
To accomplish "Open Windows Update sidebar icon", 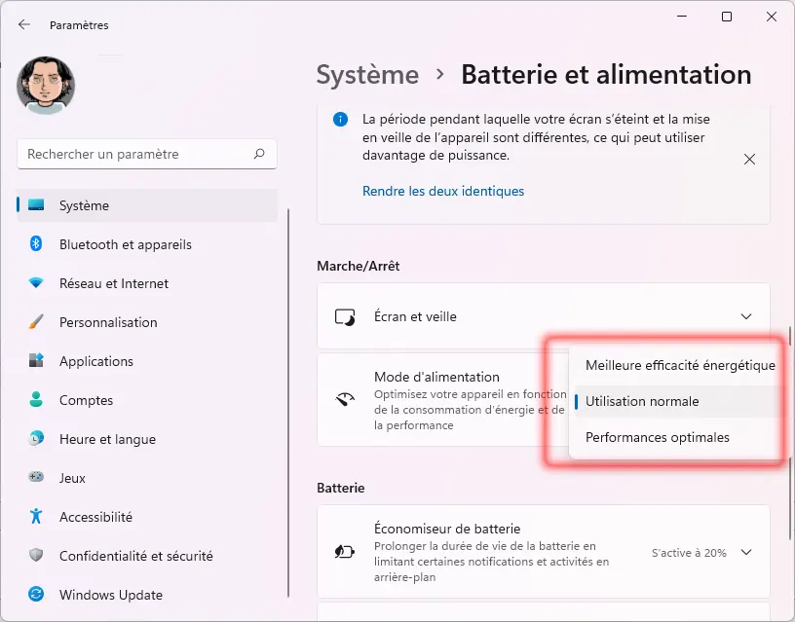I will click(36, 595).
